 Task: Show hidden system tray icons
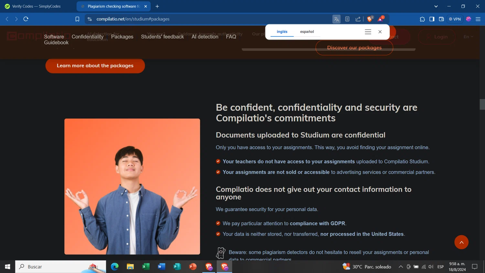pos(401,267)
